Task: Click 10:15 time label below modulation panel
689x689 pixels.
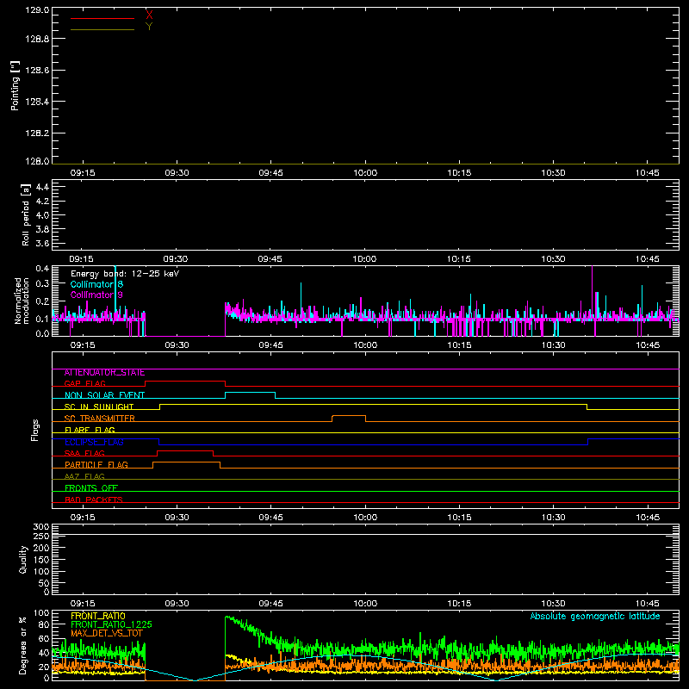Action: point(459,345)
